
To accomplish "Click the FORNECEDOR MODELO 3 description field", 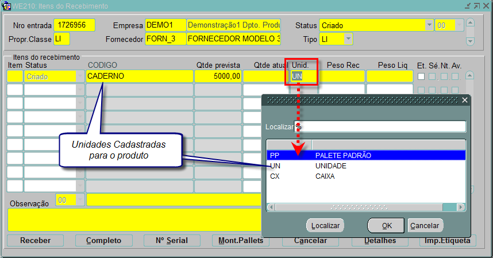I will point(234,39).
